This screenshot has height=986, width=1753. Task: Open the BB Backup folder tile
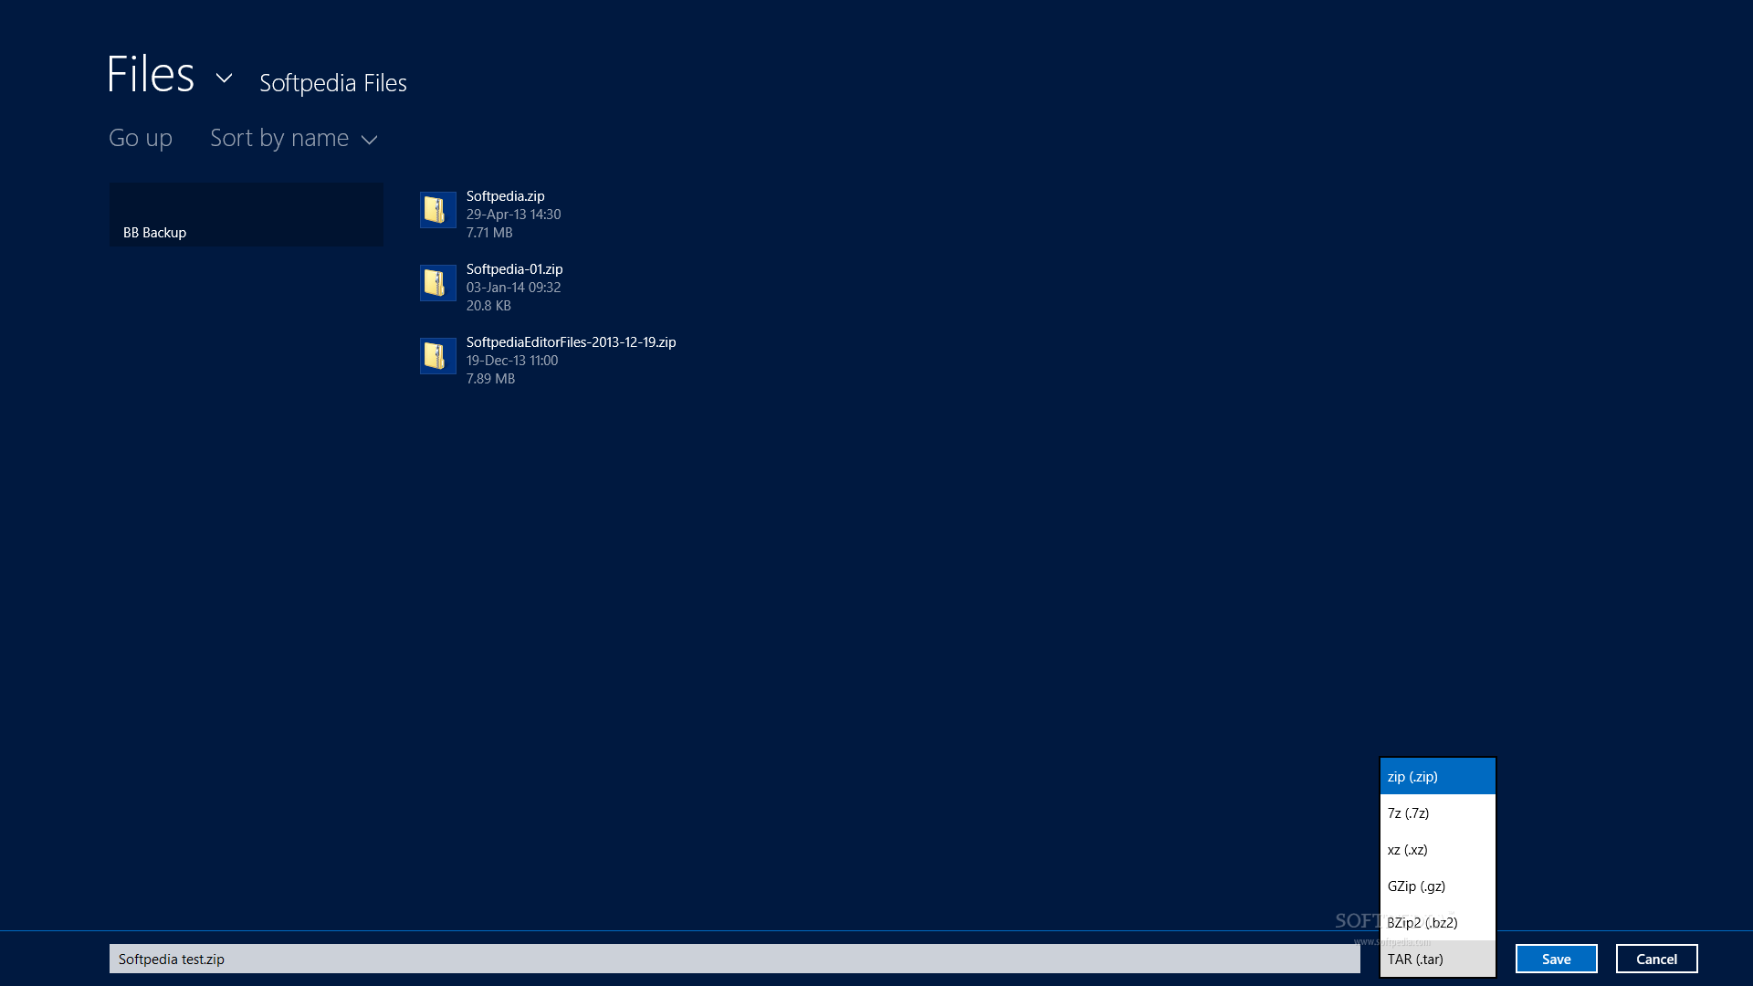tap(246, 215)
